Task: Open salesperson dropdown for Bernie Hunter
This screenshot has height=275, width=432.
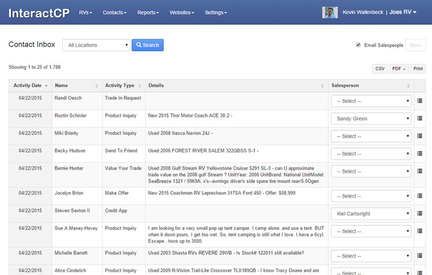Action: (371, 171)
